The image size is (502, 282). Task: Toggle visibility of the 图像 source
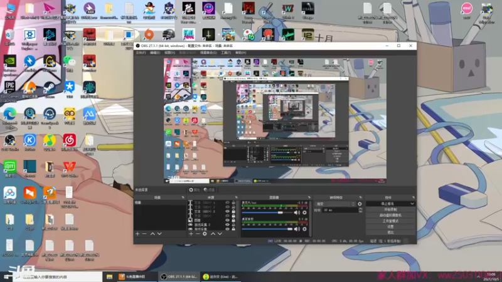coord(227,221)
